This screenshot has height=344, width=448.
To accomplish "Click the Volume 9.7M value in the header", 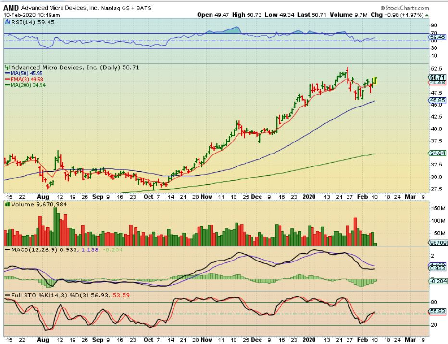I will pos(348,15).
